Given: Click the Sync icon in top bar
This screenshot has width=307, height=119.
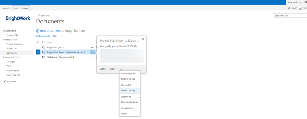Looking at the screenshot, I should coord(300,8).
